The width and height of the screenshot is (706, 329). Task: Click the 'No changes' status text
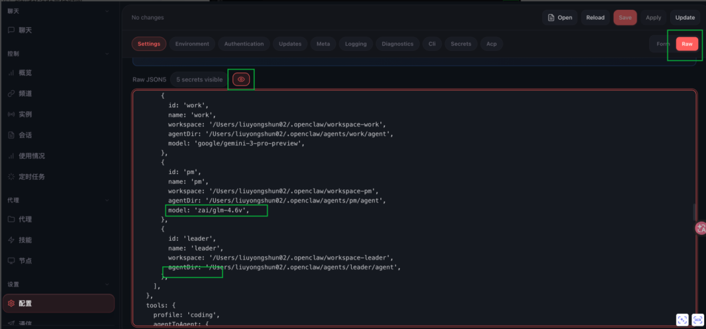click(x=148, y=18)
